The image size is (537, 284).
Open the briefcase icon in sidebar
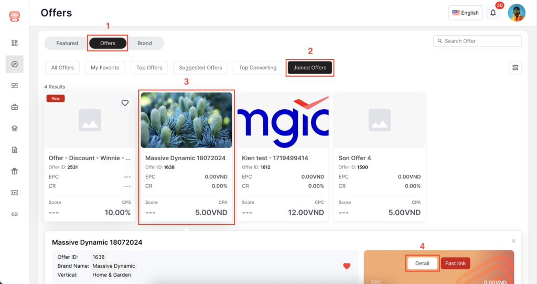point(14,107)
